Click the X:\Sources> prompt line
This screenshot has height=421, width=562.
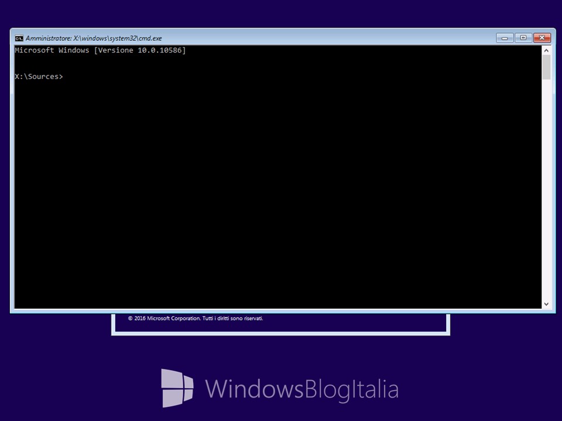(x=39, y=77)
